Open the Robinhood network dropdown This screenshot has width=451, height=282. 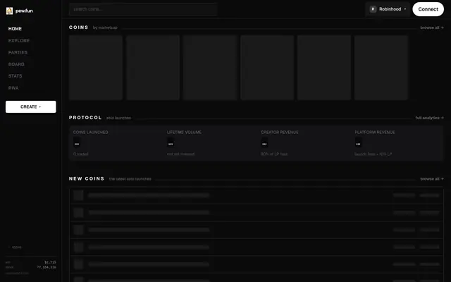pos(388,9)
